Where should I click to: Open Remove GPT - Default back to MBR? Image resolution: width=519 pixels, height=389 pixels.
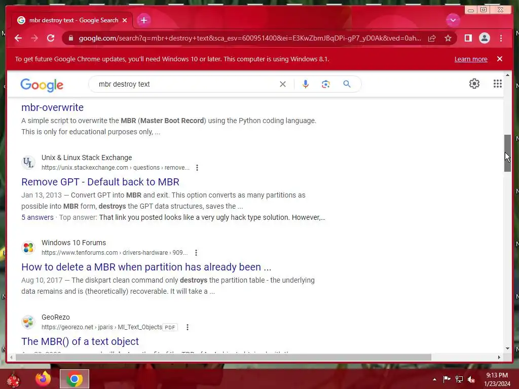click(x=100, y=182)
